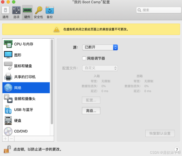
Task: Click the magnifier icon in search field
Action: point(139,10)
